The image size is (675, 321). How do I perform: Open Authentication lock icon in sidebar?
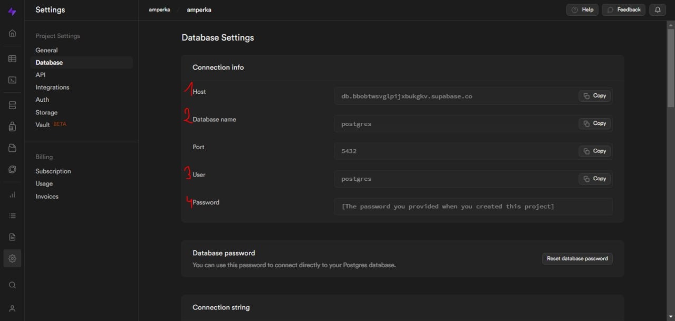[12, 127]
